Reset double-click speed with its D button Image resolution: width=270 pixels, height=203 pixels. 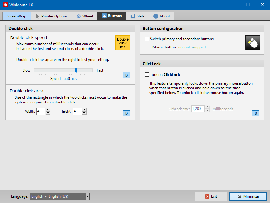click(x=127, y=75)
